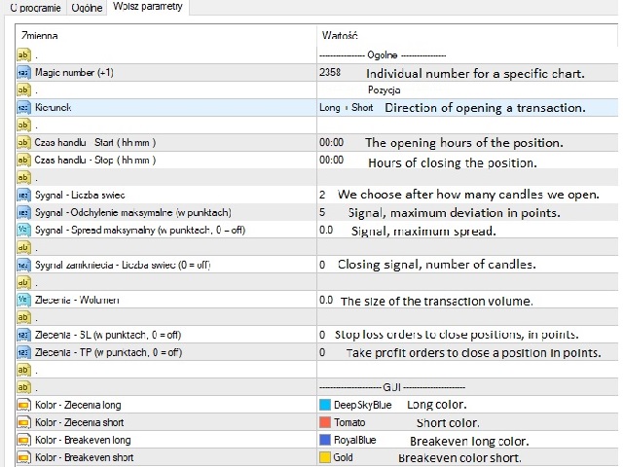Image resolution: width=623 pixels, height=467 pixels.
Task: Click the integer icon beside Magic number
Action: click(23, 73)
